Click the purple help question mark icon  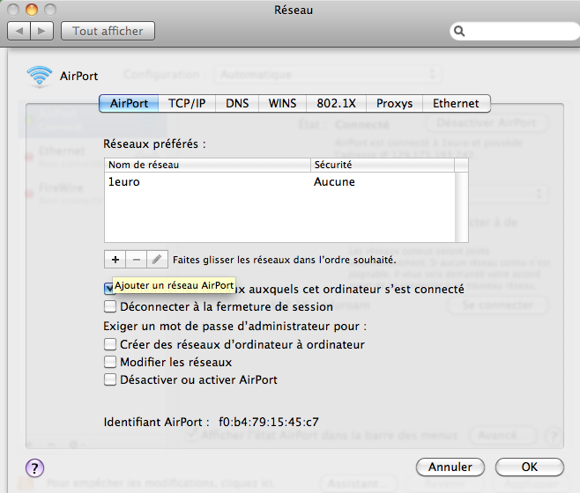pyautogui.click(x=34, y=468)
